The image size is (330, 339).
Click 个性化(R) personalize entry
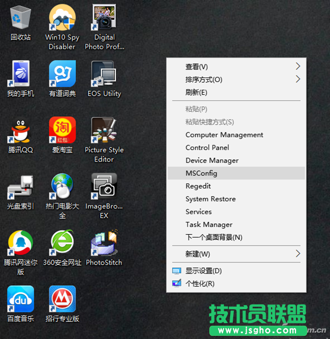200,283
